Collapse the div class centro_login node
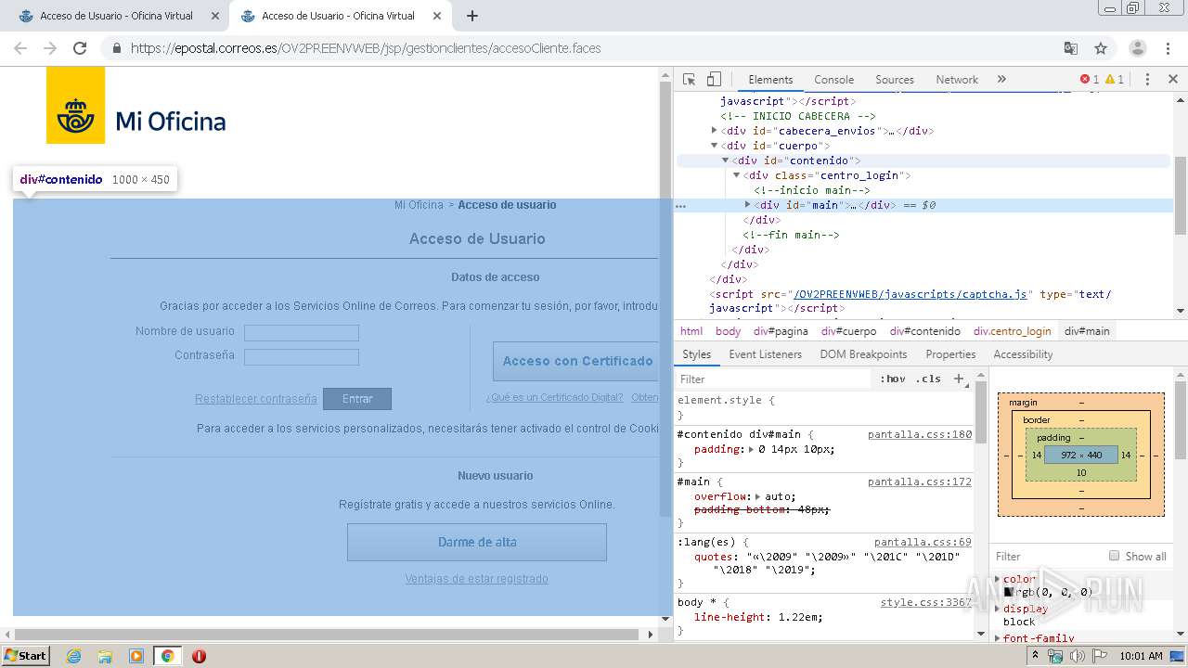 (x=736, y=175)
